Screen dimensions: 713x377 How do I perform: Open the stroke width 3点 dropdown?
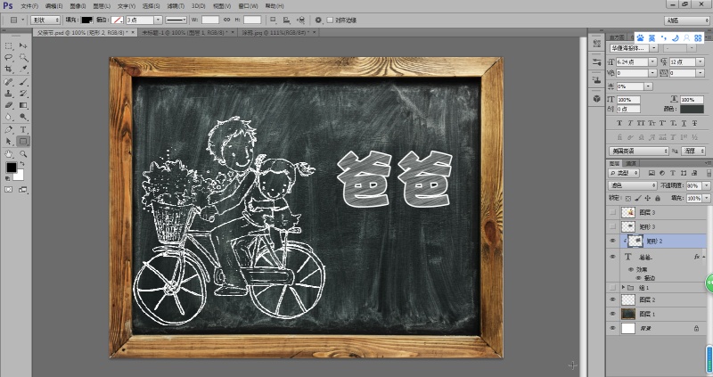pos(158,20)
